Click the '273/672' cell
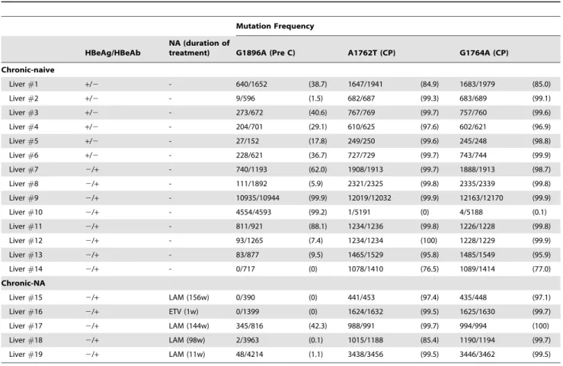The image size is (563, 366). (x=249, y=113)
